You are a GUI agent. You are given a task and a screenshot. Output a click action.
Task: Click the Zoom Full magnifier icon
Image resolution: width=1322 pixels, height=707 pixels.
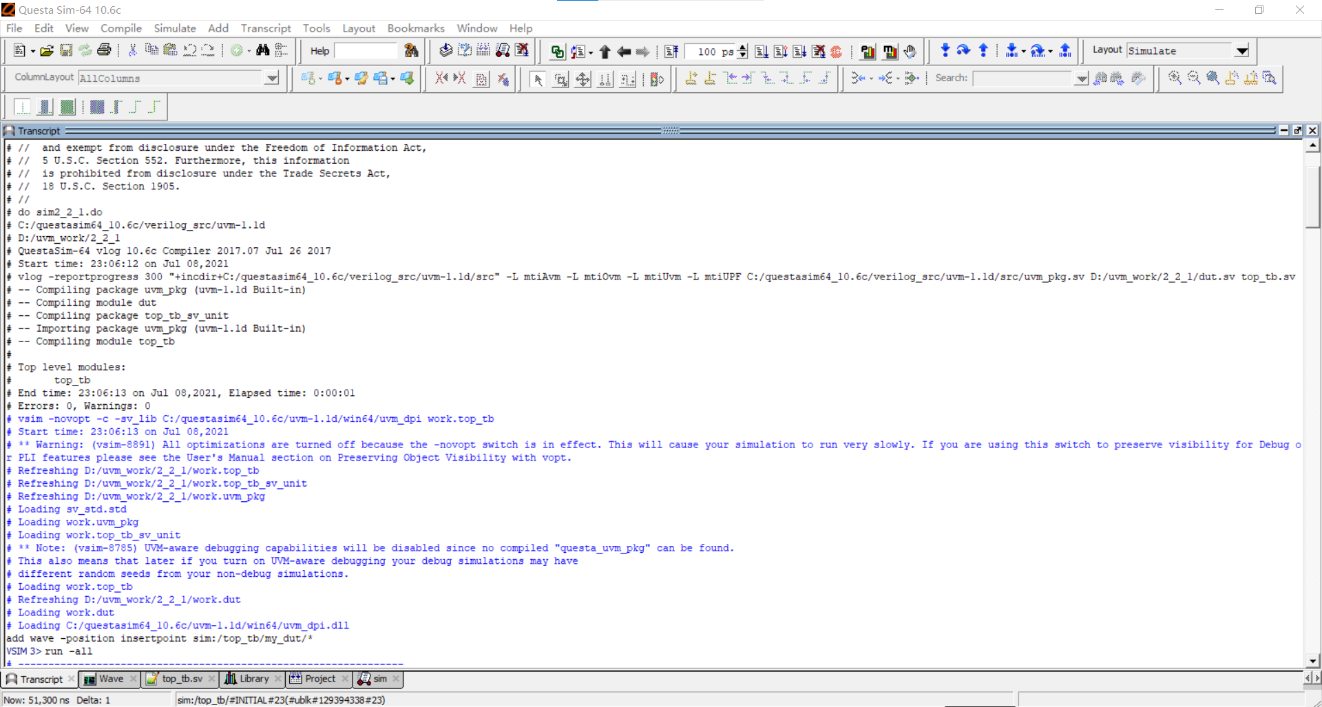click(x=1213, y=78)
